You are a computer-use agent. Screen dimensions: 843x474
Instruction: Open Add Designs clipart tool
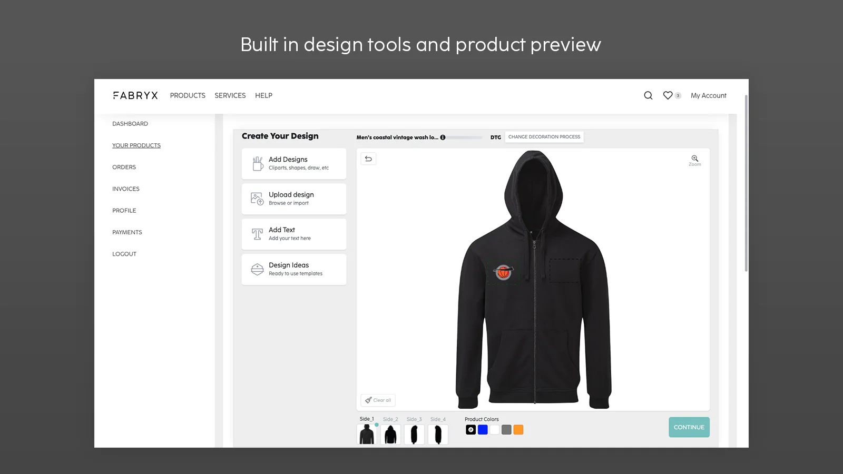(x=293, y=163)
